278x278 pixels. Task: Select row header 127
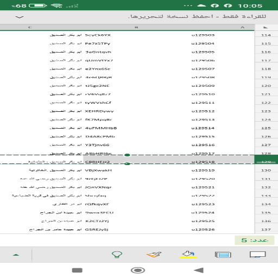pyautogui.click(x=266, y=145)
